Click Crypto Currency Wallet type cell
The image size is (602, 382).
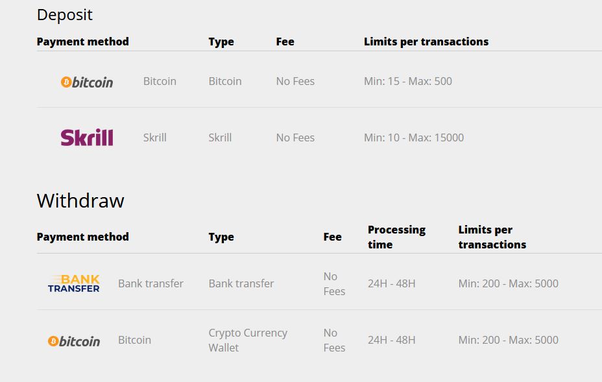coord(248,340)
